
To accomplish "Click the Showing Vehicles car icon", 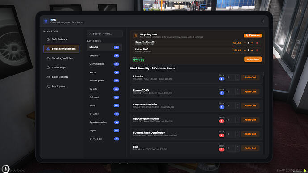I will pos(48,58).
